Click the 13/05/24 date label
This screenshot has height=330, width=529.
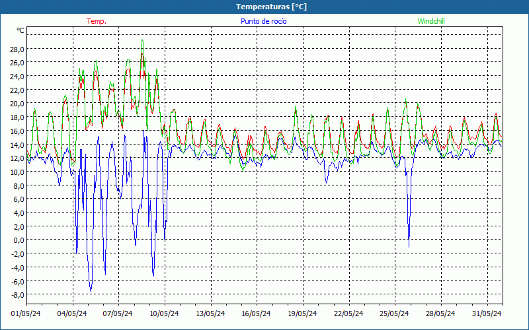click(x=210, y=314)
